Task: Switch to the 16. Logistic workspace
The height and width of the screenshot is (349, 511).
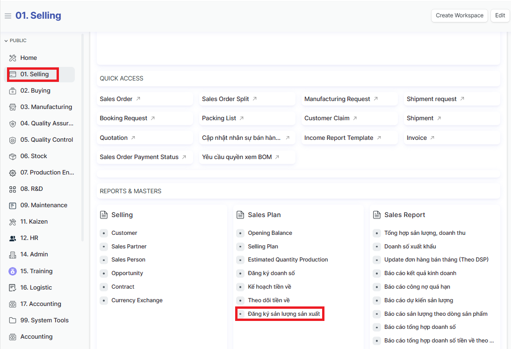Action: [x=36, y=288]
